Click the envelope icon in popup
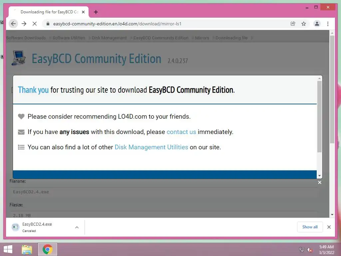Viewport: 341px width, 256px height. [21, 132]
